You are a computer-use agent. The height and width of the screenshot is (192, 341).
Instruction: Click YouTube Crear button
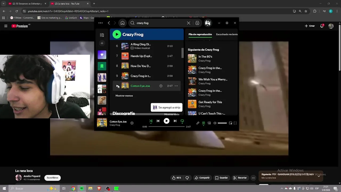[310, 26]
